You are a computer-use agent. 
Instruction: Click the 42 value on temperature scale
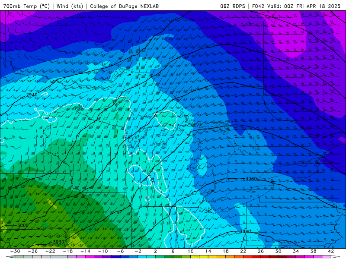point(331,251)
